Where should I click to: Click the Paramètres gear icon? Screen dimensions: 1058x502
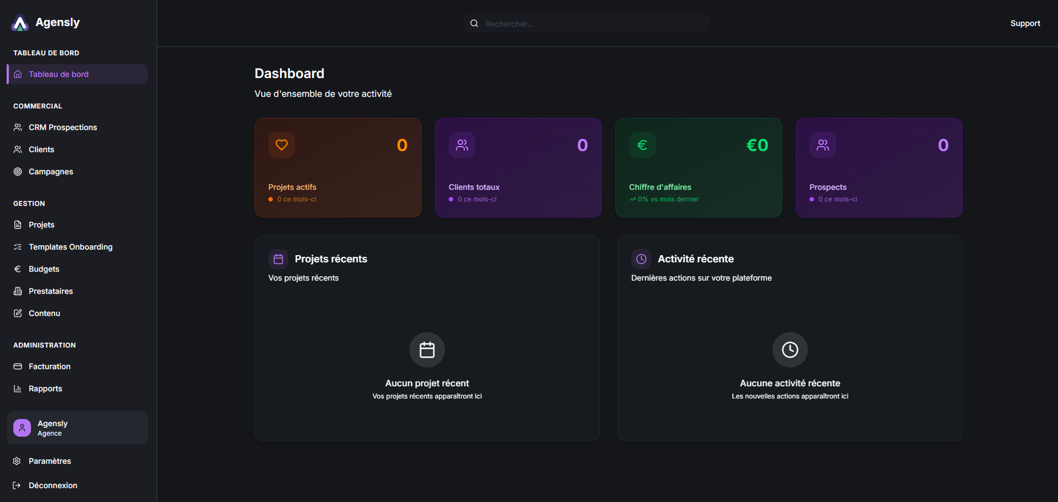pyautogui.click(x=17, y=461)
